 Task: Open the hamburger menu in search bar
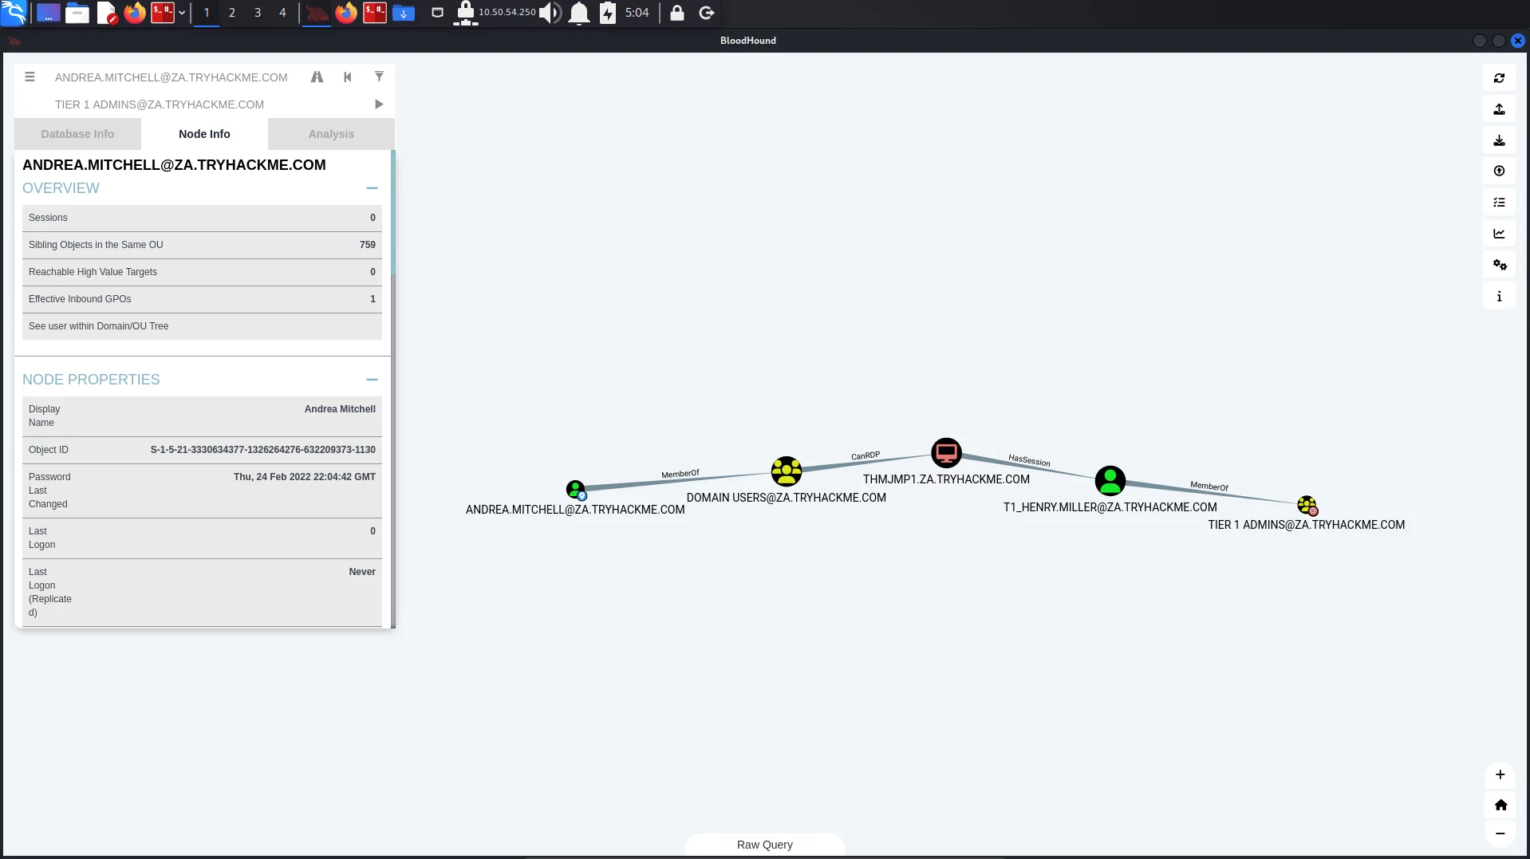30,77
